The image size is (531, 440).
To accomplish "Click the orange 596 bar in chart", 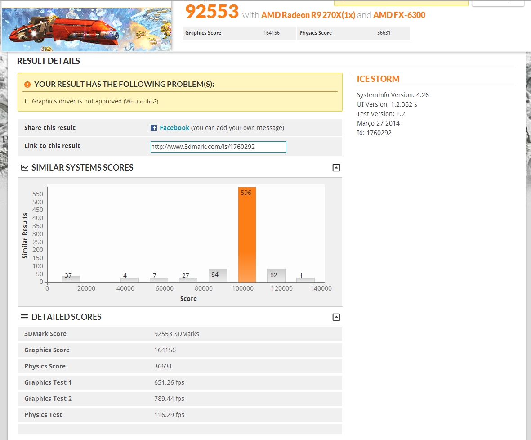I will (x=247, y=234).
